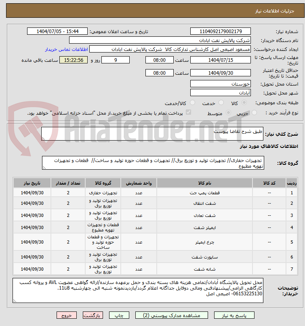Click the item name شانه شفت
305x326 pixels.
204,269
